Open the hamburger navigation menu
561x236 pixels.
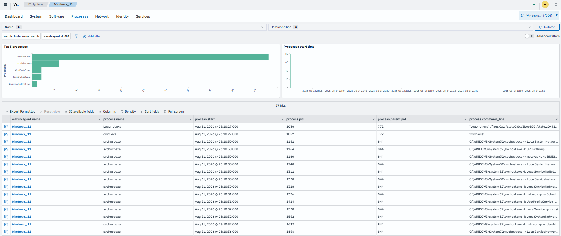coord(5,4)
